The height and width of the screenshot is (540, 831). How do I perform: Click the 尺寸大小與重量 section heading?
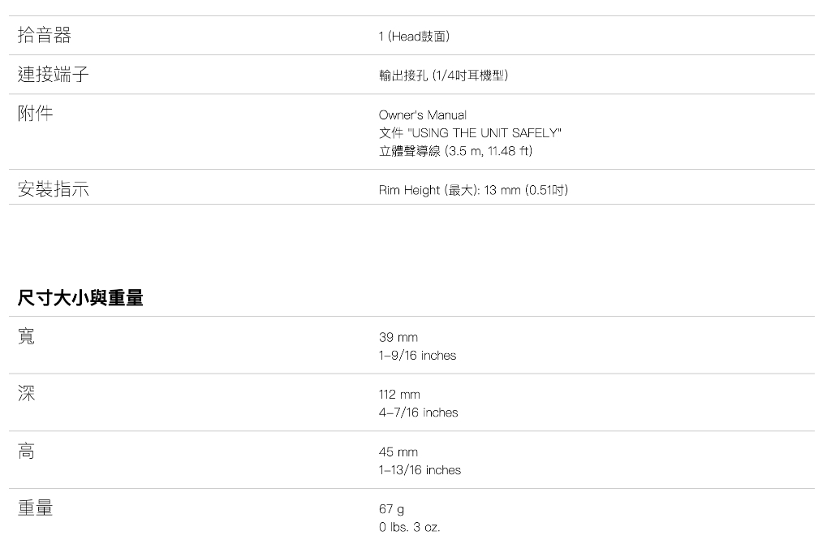(x=80, y=297)
